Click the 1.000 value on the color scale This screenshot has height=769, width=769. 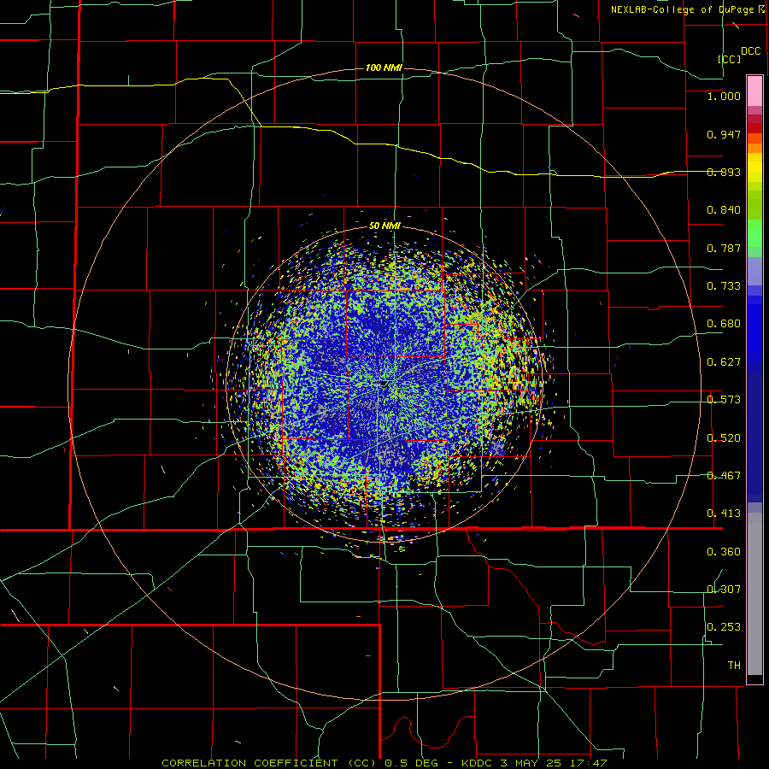coord(724,96)
